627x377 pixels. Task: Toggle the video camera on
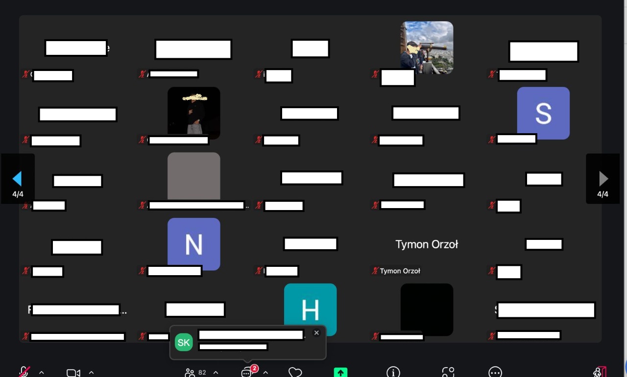coord(73,373)
